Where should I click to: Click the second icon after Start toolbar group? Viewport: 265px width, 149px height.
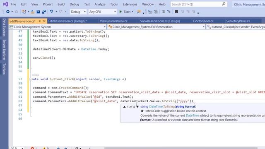tap(156, 12)
